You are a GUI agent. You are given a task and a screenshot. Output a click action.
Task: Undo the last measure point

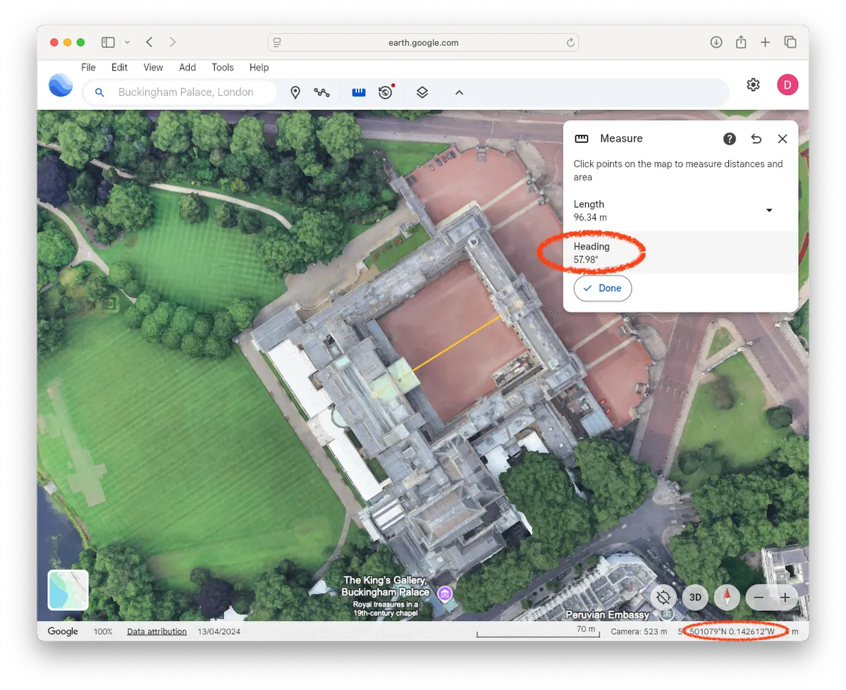[756, 139]
